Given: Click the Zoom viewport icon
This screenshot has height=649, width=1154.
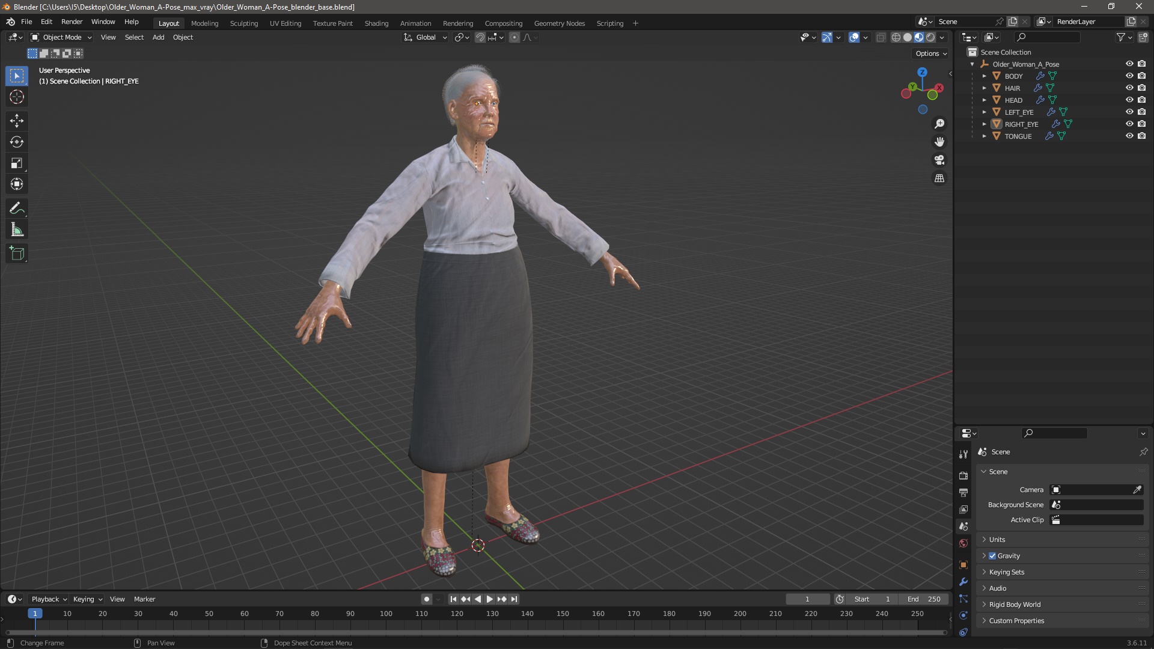Looking at the screenshot, I should coord(939,124).
